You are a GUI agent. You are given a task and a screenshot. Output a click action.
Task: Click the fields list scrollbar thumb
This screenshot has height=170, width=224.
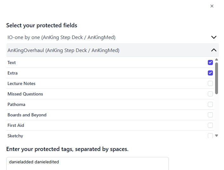tap(217, 78)
